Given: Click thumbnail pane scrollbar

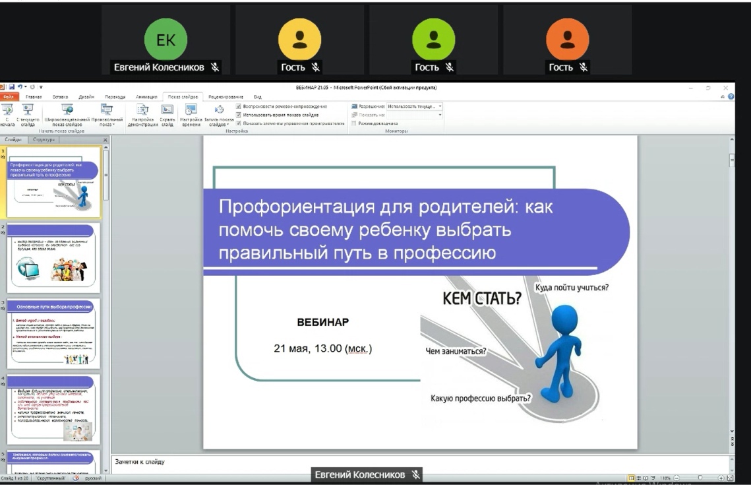Looking at the screenshot, I should coord(106,176).
